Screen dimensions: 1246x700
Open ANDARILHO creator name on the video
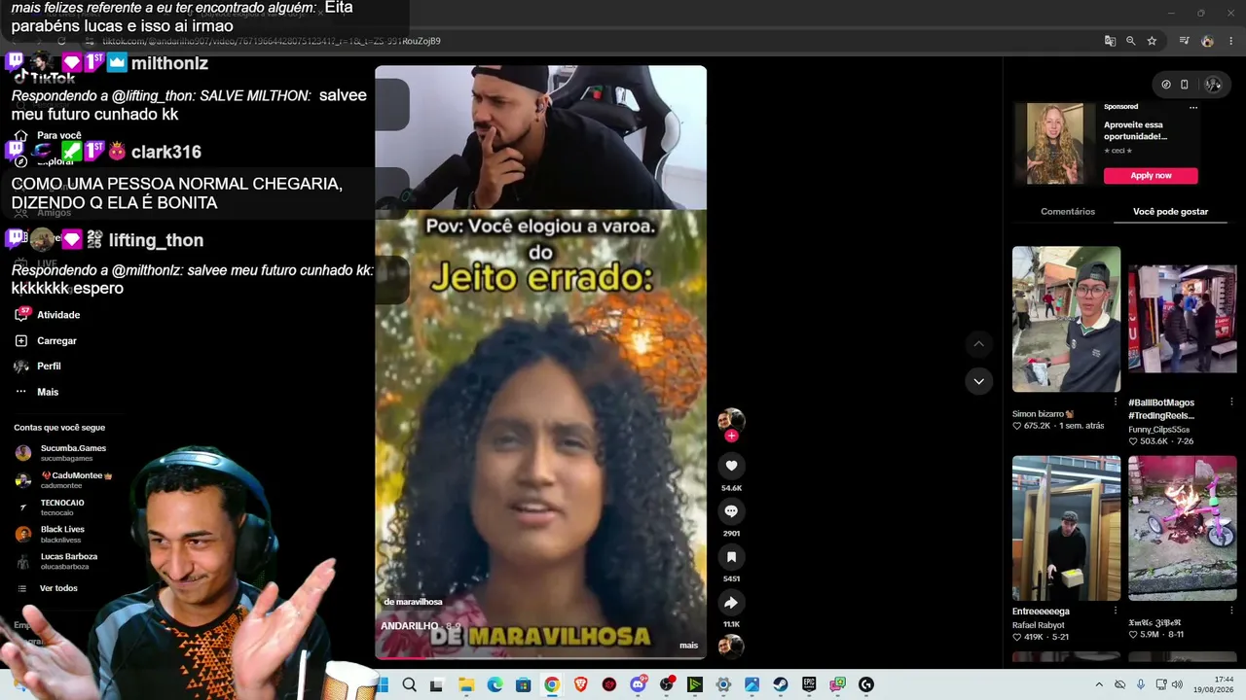point(409,626)
